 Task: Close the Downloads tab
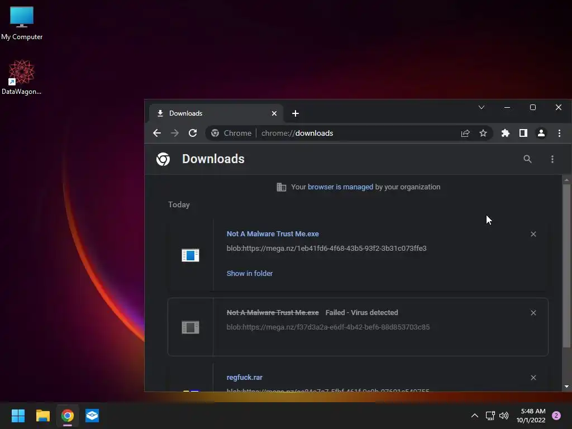point(274,113)
